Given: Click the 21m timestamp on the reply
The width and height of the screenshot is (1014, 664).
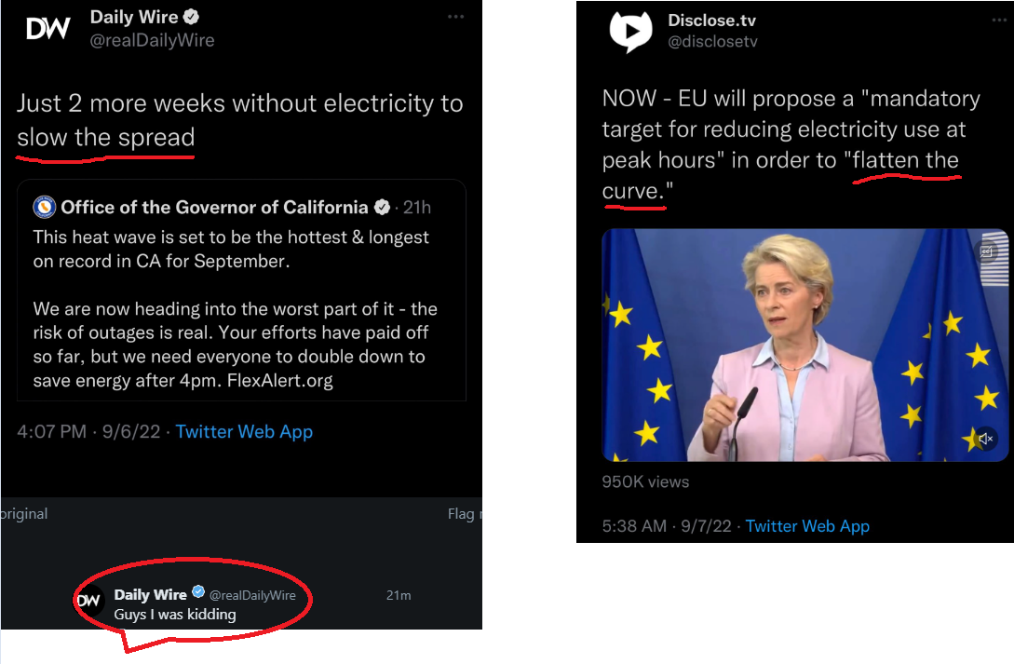Looking at the screenshot, I should coord(399,595).
